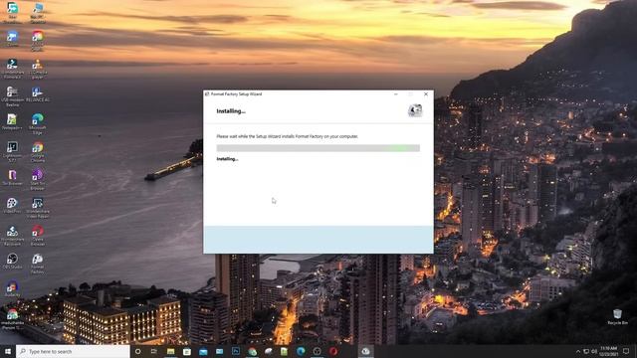Viewport: 637px width, 358px height.
Task: Open File Explorer from the taskbar
Action: [x=170, y=351]
